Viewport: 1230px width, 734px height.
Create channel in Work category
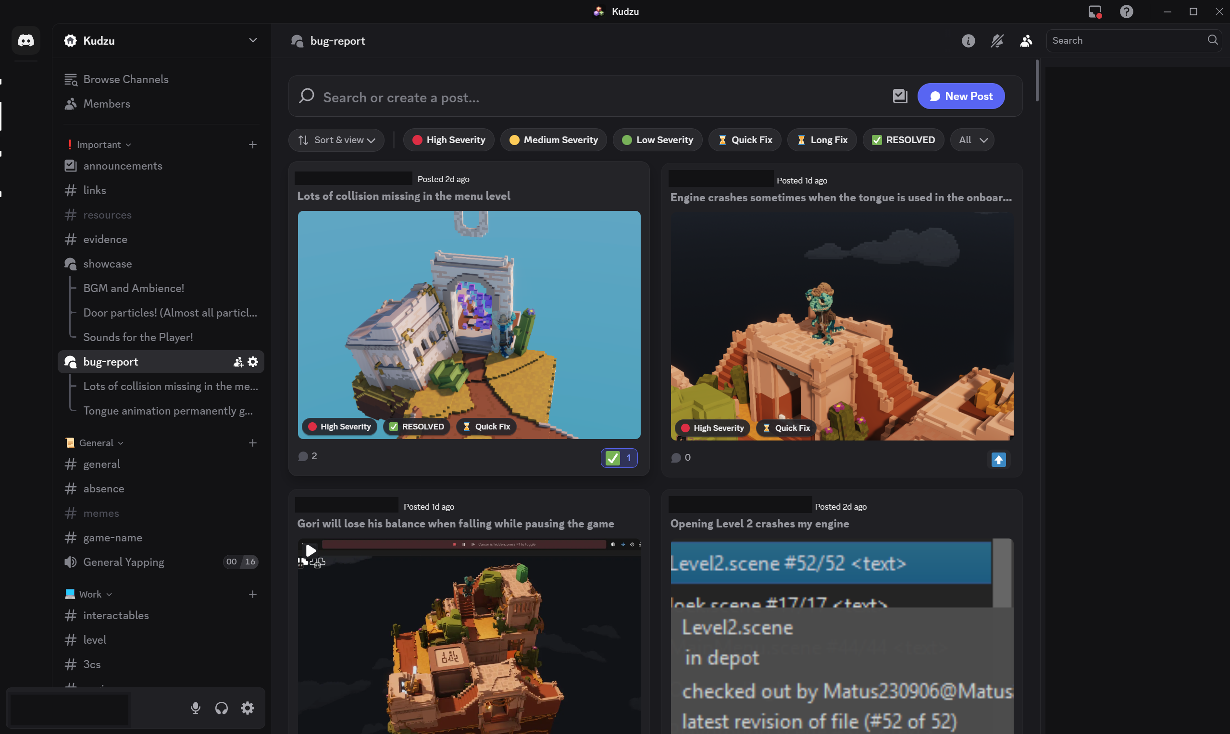click(x=253, y=594)
